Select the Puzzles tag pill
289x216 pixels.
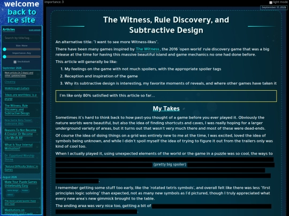click(x=25, y=190)
